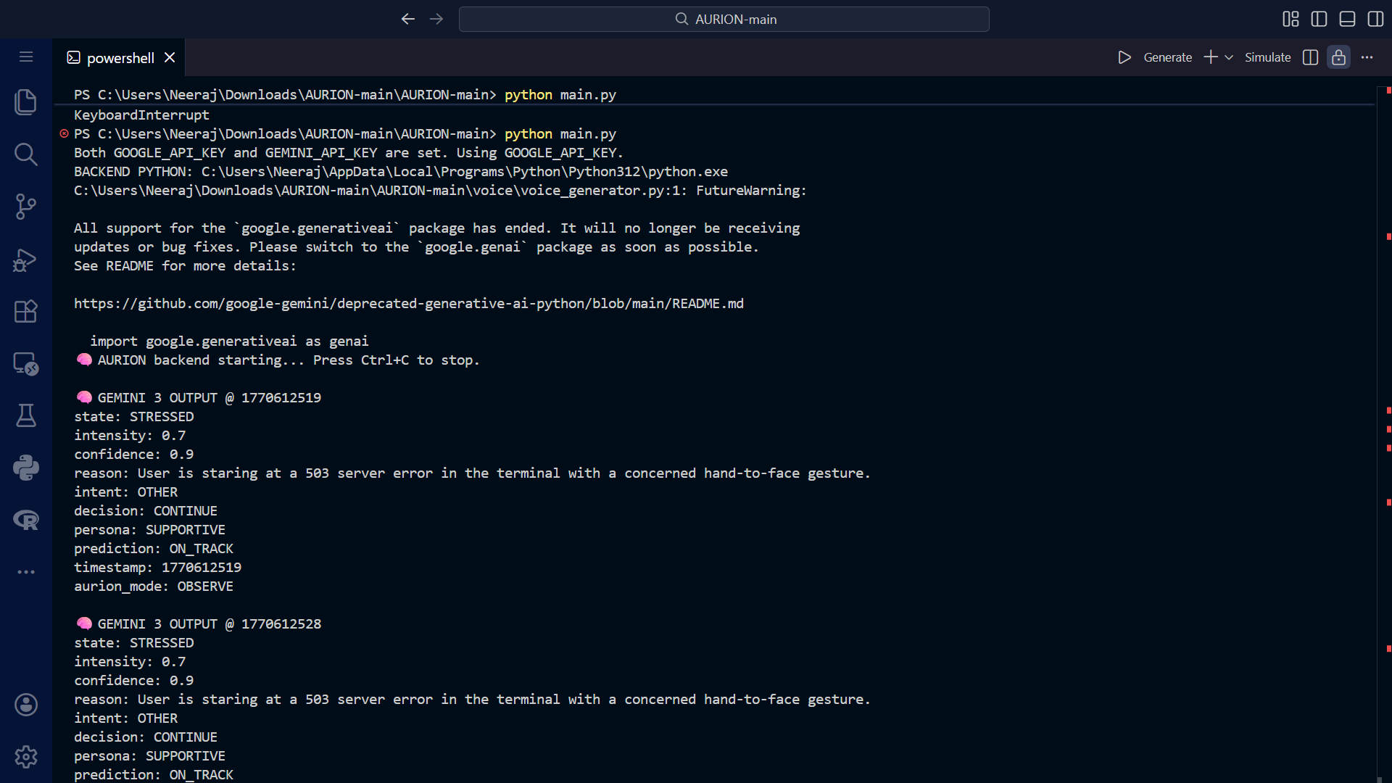Screen dimensions: 1392x783
Task: Open Remote Explorer icon
Action: tap(26, 364)
